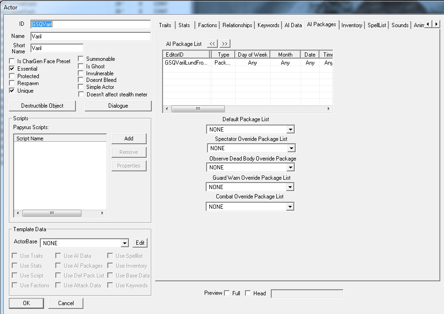The image size is (444, 314).
Task: Open the ActorBase template dropdown
Action: tap(125, 243)
